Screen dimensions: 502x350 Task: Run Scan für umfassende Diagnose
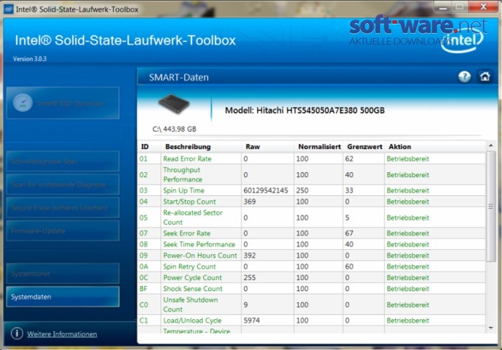tap(63, 184)
